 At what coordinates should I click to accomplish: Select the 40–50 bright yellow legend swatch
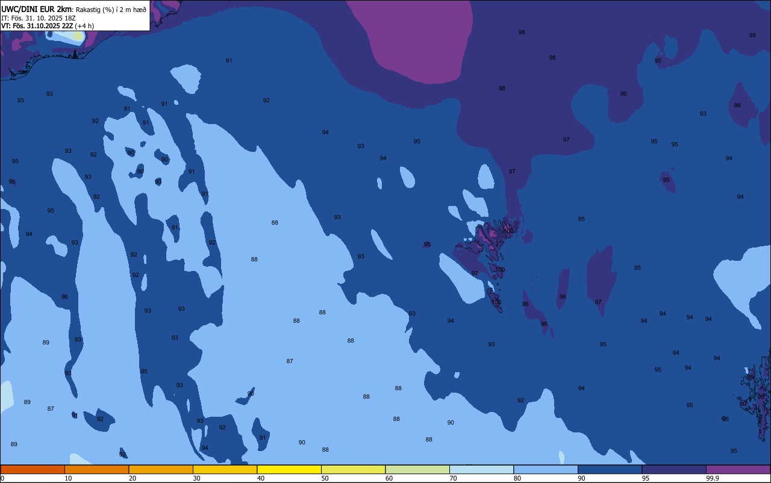pyautogui.click(x=289, y=469)
